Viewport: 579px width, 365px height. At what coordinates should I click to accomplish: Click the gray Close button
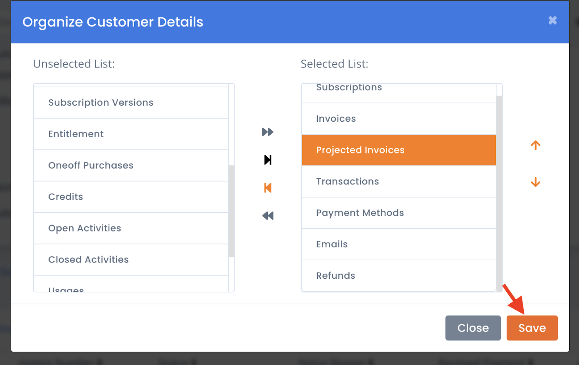point(473,328)
